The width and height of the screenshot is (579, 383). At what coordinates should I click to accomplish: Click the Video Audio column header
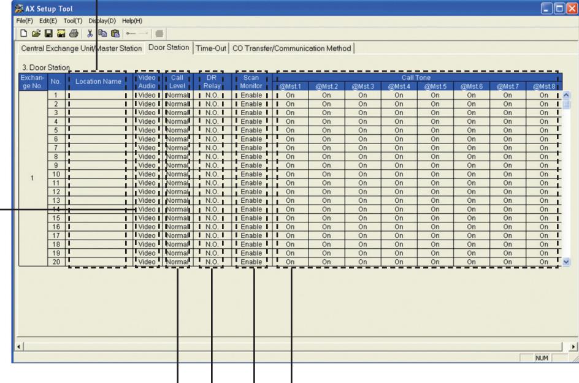click(147, 82)
